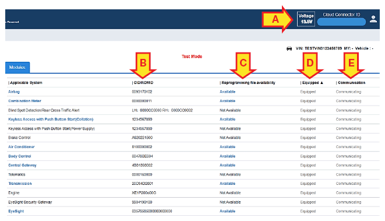The width and height of the screenshot is (385, 221).
Task: Click Available link in Transmission row
Action: (227, 184)
